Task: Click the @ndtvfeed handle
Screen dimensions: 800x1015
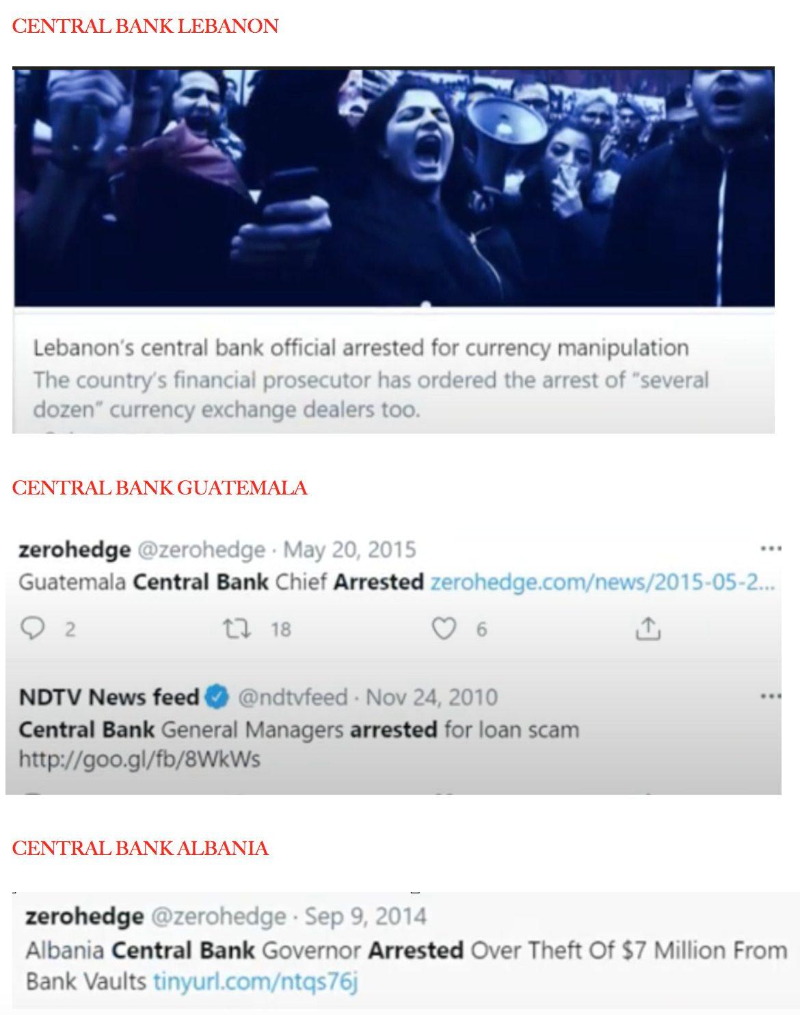Action: click(292, 697)
